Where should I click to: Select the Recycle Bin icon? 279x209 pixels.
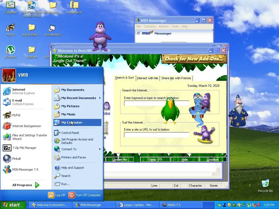[x=265, y=186]
